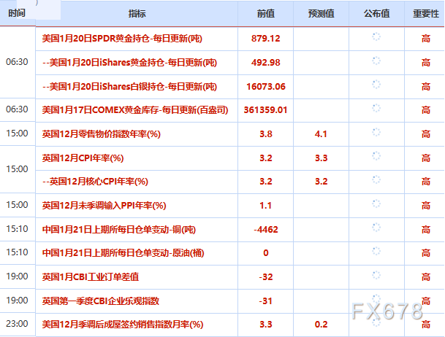The image size is (445, 337).
Task: Click the 重要性 column header
Action: (426, 13)
